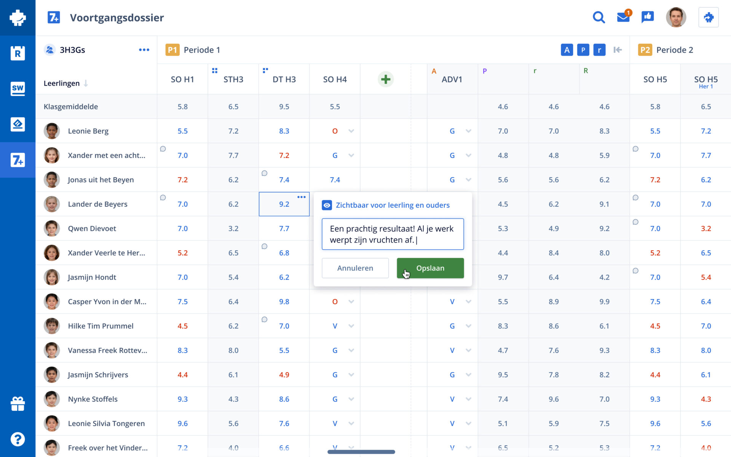Click the Annuleren button

click(x=355, y=268)
